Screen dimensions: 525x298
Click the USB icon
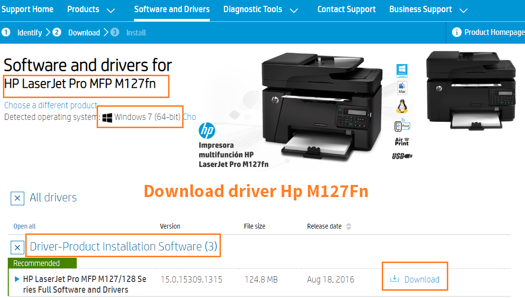(402, 156)
